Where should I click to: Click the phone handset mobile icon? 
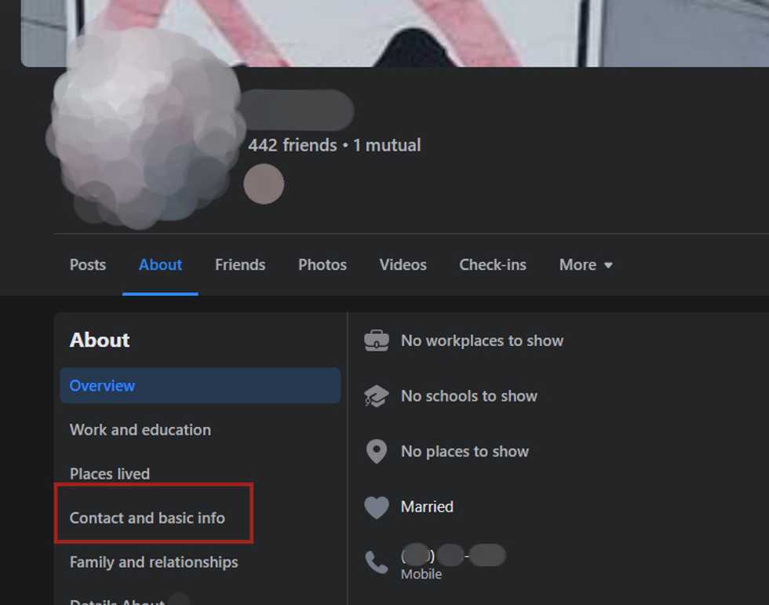(376, 563)
